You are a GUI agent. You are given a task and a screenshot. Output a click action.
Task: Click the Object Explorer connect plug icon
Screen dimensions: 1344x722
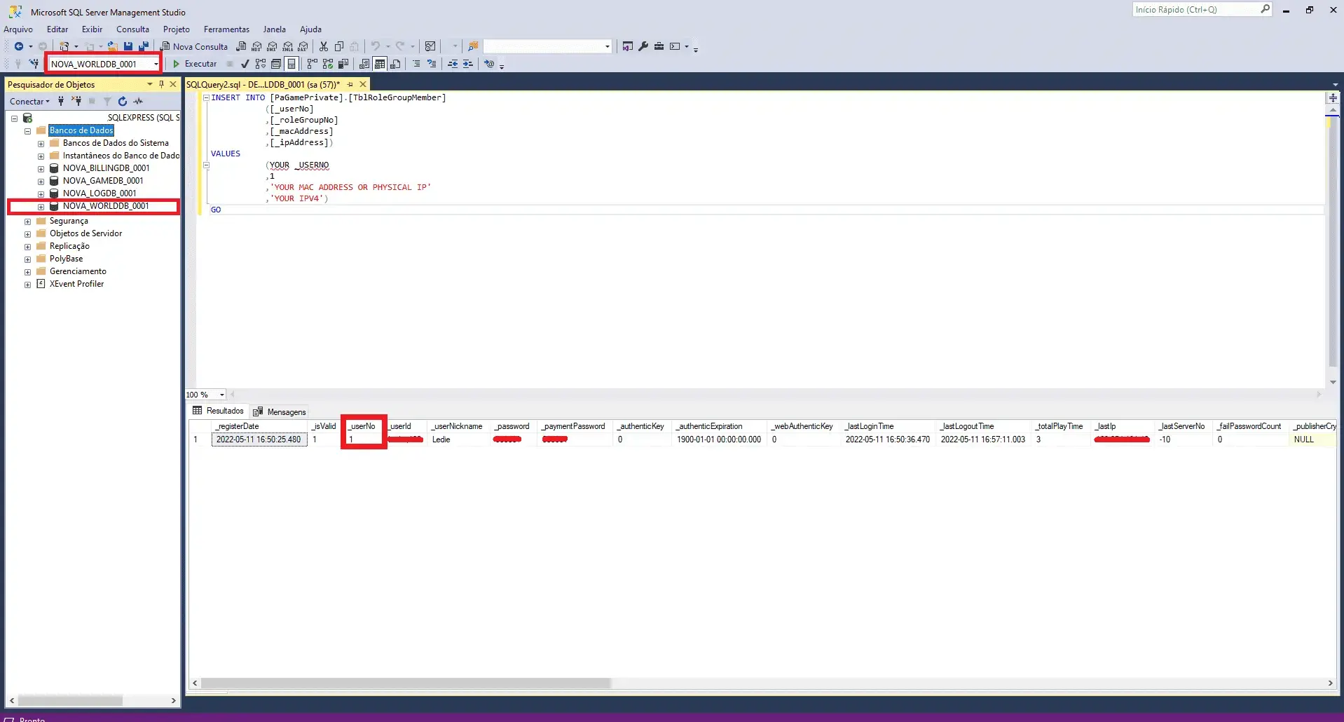[61, 101]
